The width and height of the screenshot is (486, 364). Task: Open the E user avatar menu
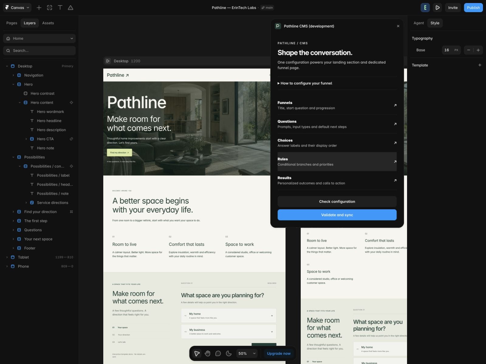point(425,8)
